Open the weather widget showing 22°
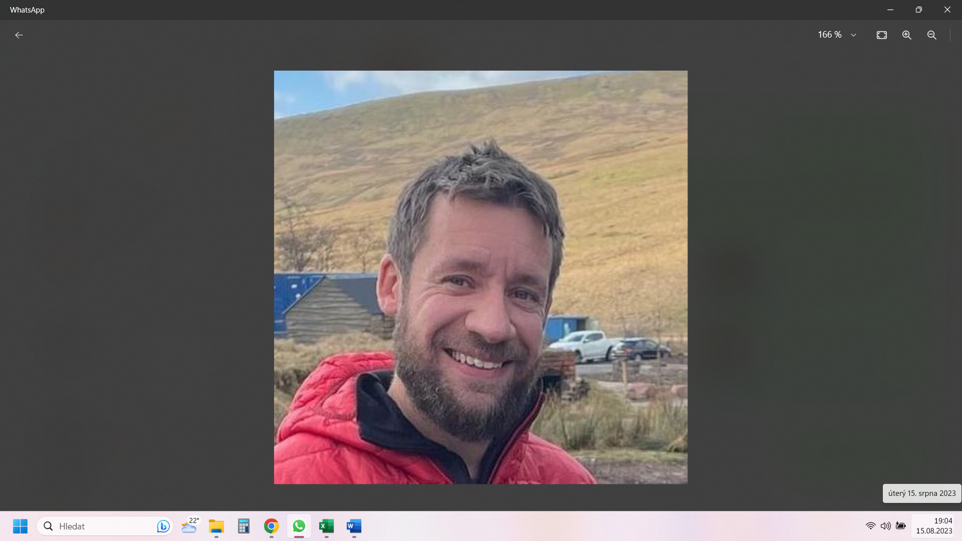Image resolution: width=962 pixels, height=541 pixels. [x=189, y=526]
